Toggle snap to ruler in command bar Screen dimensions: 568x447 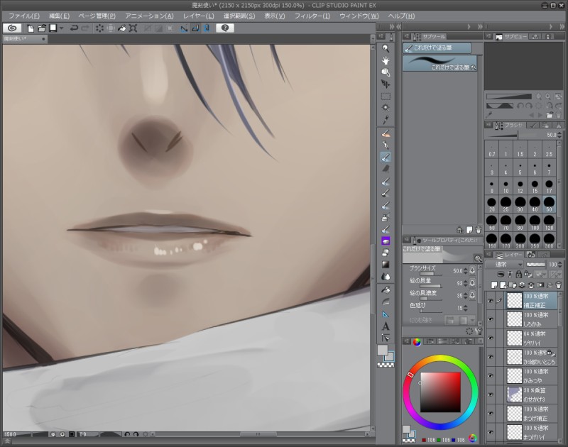[x=184, y=28]
